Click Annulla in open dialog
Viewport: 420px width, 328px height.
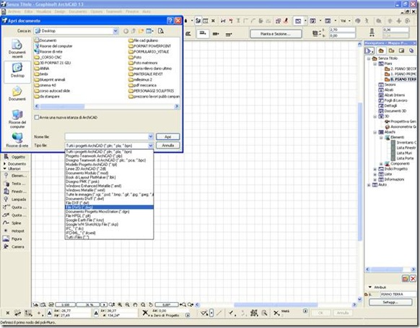click(x=168, y=145)
